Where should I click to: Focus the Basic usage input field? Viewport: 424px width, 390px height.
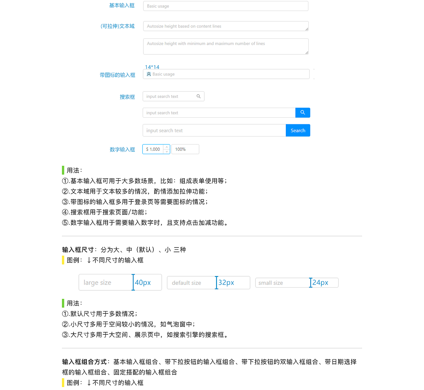226,6
